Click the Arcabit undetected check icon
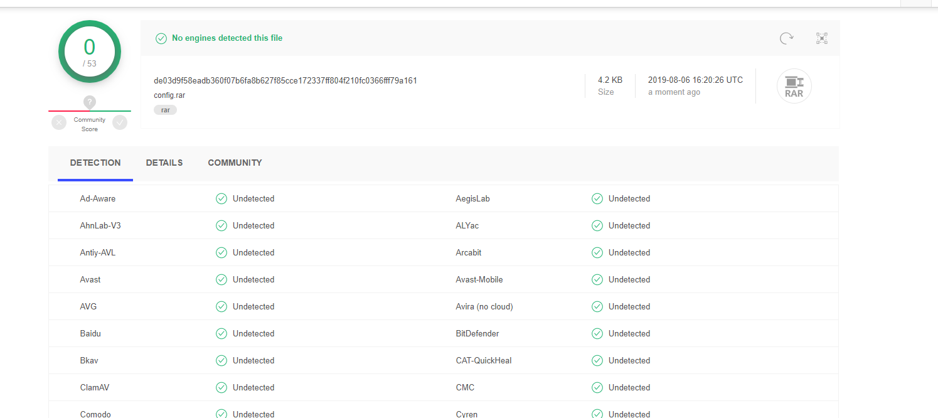 pyautogui.click(x=597, y=252)
